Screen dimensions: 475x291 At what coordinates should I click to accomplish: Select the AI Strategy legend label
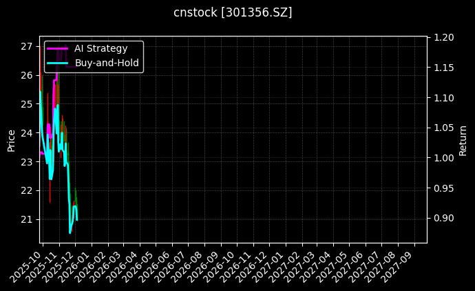pos(101,48)
